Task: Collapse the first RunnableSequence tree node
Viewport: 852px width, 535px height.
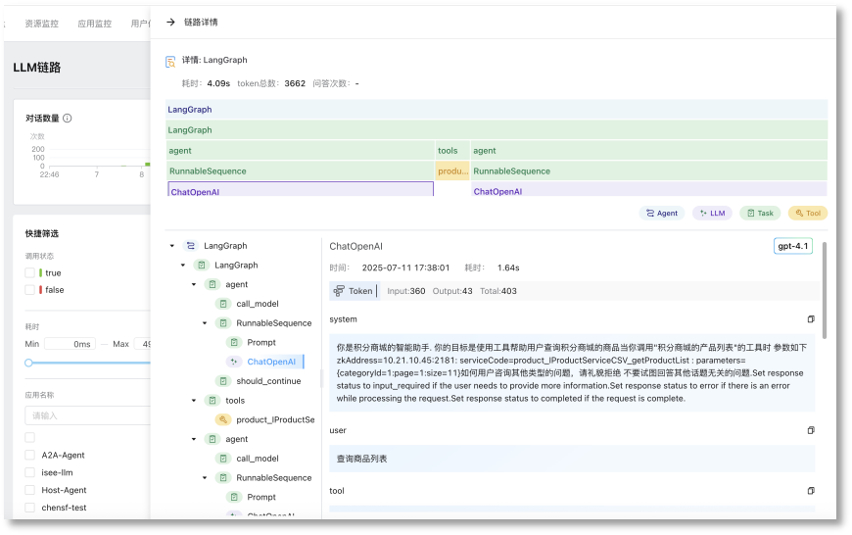Action: pos(205,323)
